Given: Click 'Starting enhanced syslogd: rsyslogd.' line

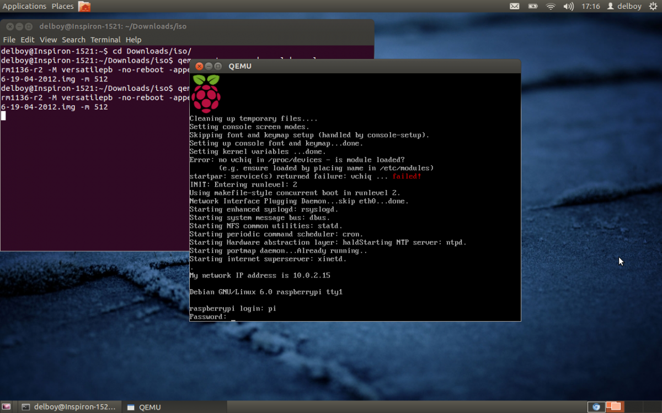Looking at the screenshot, I should 264,209.
